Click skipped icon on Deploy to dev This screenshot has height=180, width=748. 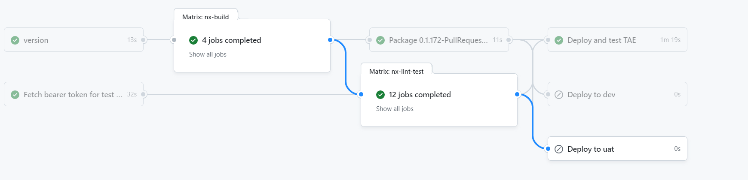tap(559, 94)
